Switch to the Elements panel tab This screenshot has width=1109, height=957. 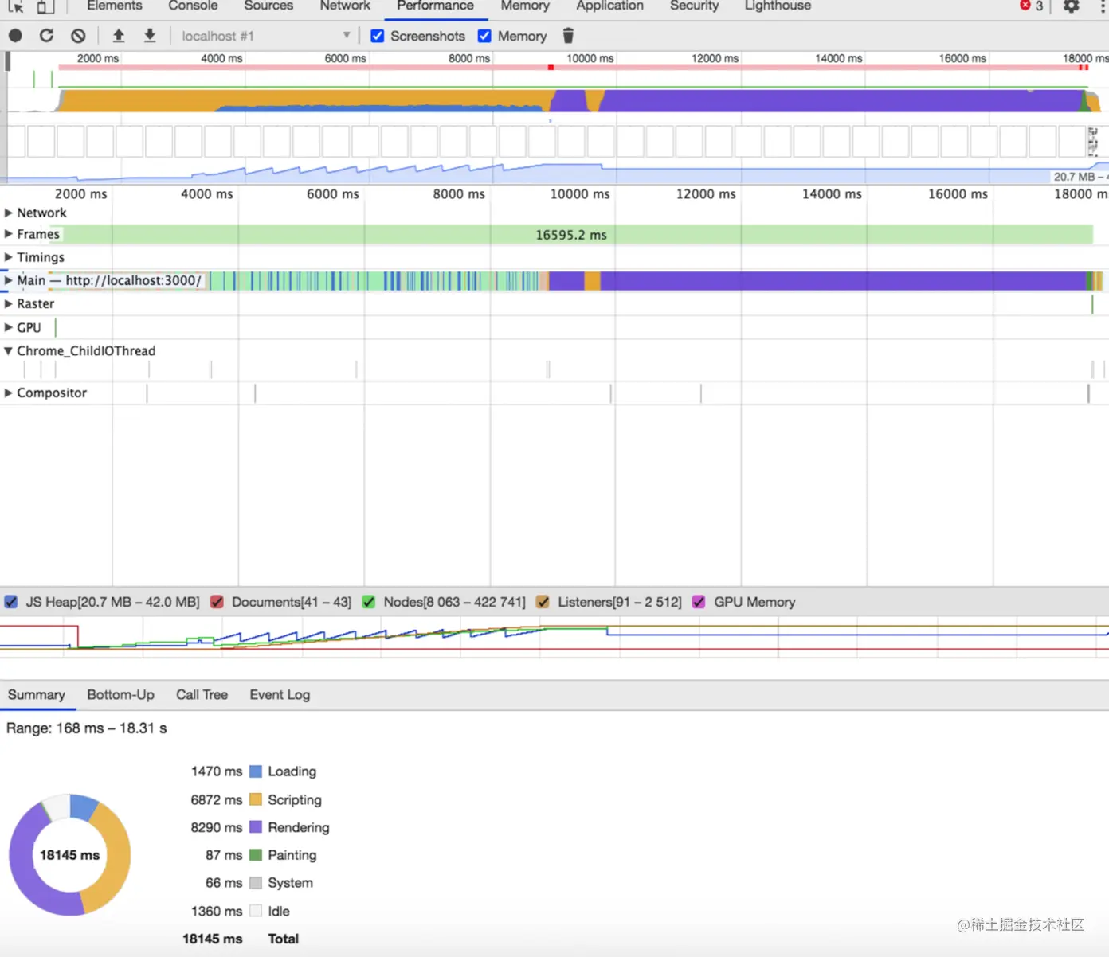115,6
